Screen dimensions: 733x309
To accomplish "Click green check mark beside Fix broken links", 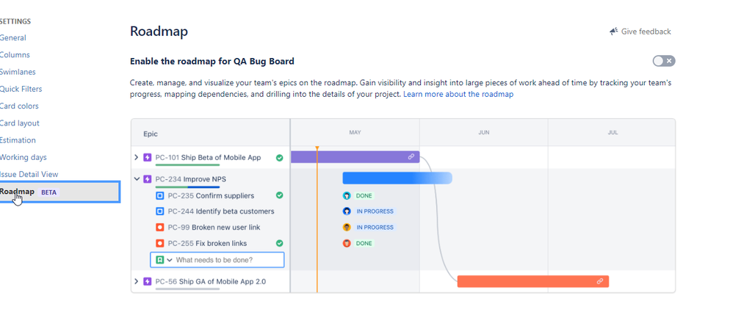I will tap(280, 243).
